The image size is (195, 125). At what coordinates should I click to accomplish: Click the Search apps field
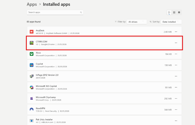pyautogui.click(x=53, y=12)
